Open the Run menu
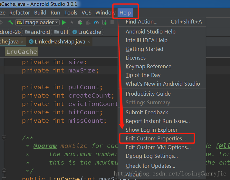Image resolution: width=230 pixels, height=180 pixels. coord(55,13)
